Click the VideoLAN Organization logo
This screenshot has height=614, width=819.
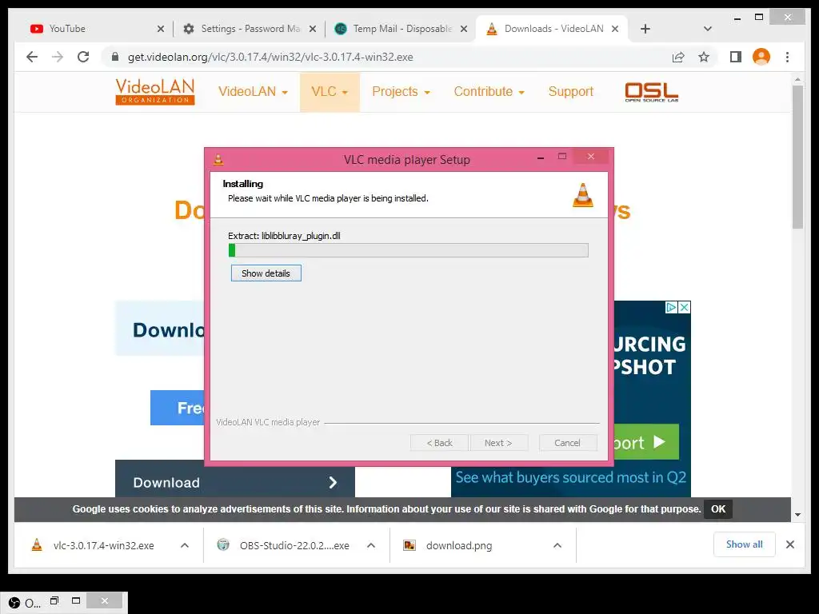pos(155,92)
